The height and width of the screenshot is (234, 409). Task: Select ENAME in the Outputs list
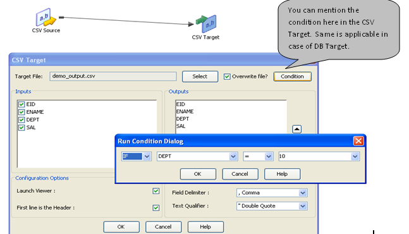point(185,111)
